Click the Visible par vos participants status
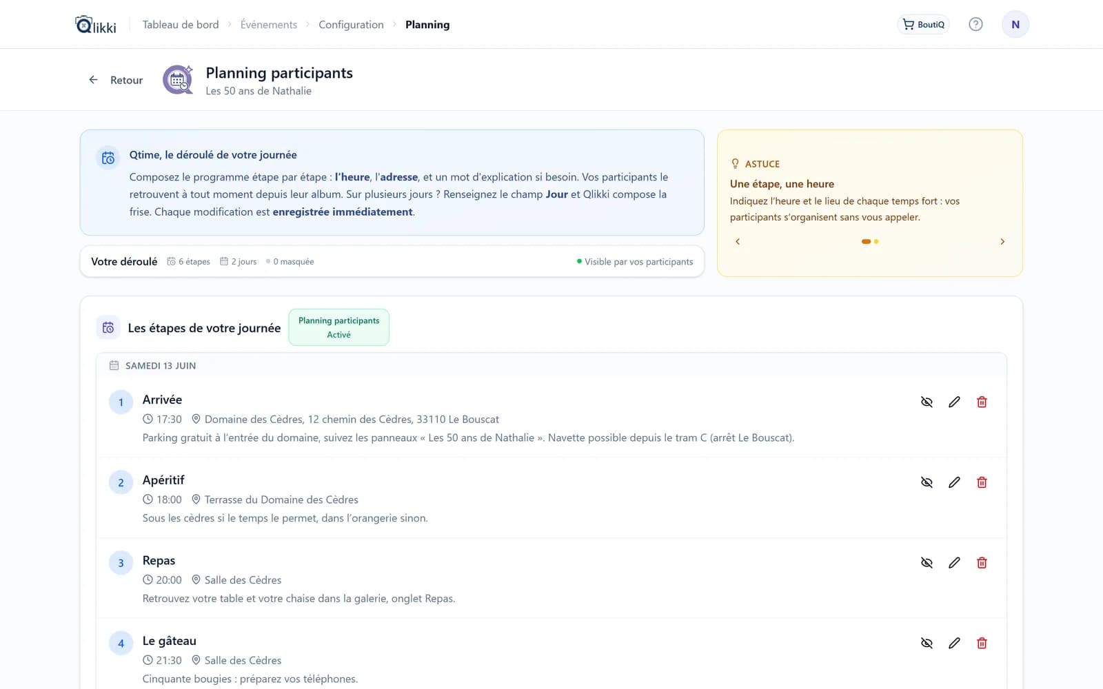This screenshot has width=1103, height=689. pos(635,262)
